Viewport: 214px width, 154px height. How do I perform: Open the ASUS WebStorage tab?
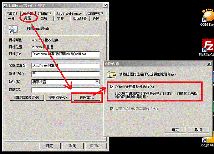point(69,14)
